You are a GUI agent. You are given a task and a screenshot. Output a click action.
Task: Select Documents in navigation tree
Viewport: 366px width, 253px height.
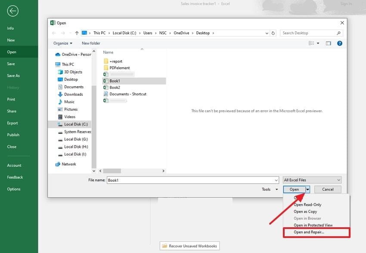[74, 87]
